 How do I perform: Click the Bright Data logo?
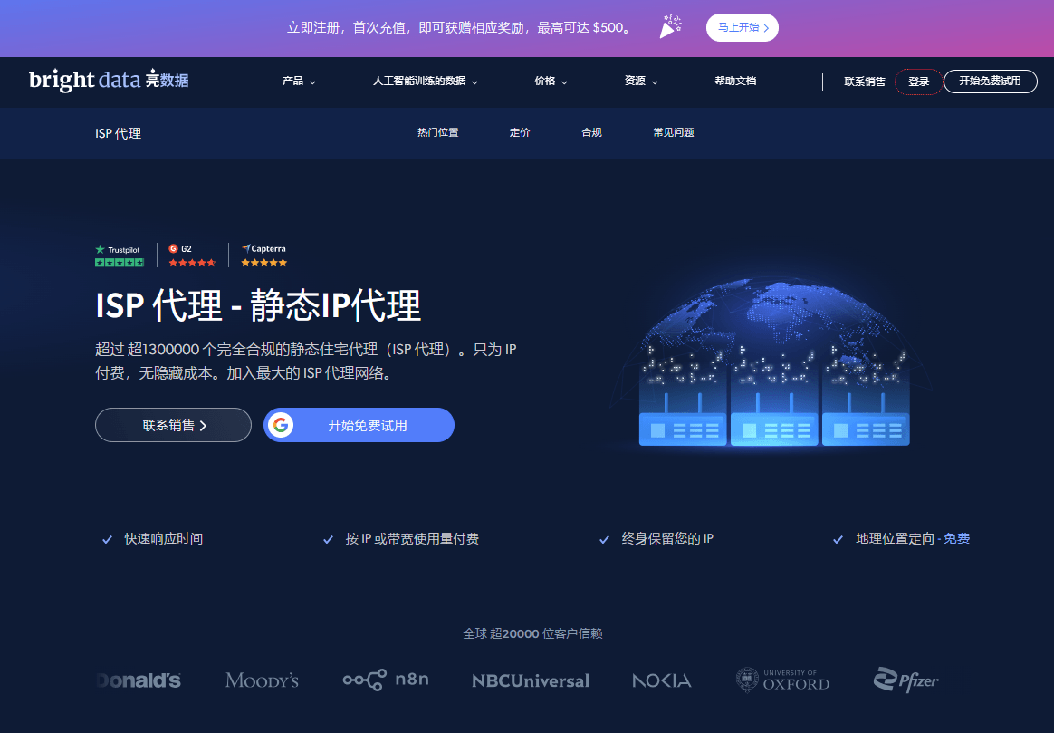point(109,80)
